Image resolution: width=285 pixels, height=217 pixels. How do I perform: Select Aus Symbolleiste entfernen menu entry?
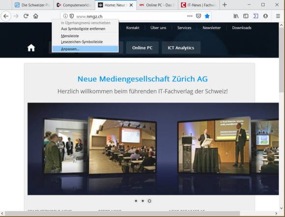[x=85, y=29]
